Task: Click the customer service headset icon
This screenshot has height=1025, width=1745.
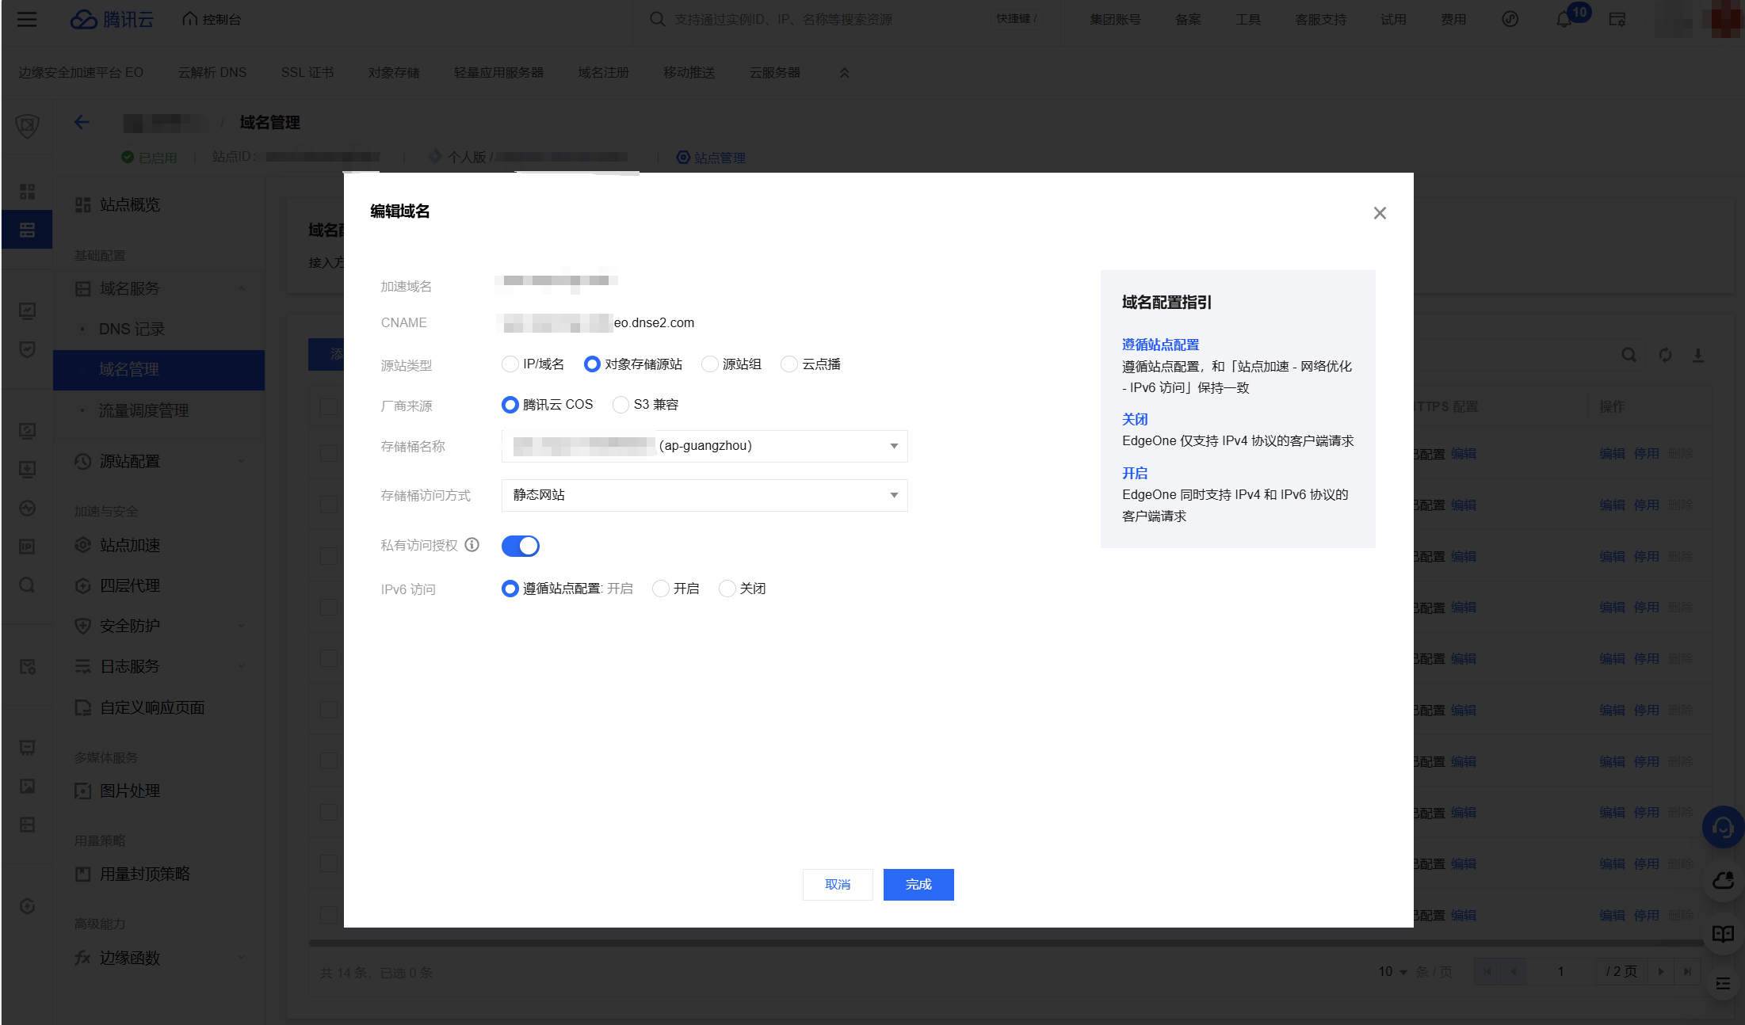Action: (x=1722, y=828)
